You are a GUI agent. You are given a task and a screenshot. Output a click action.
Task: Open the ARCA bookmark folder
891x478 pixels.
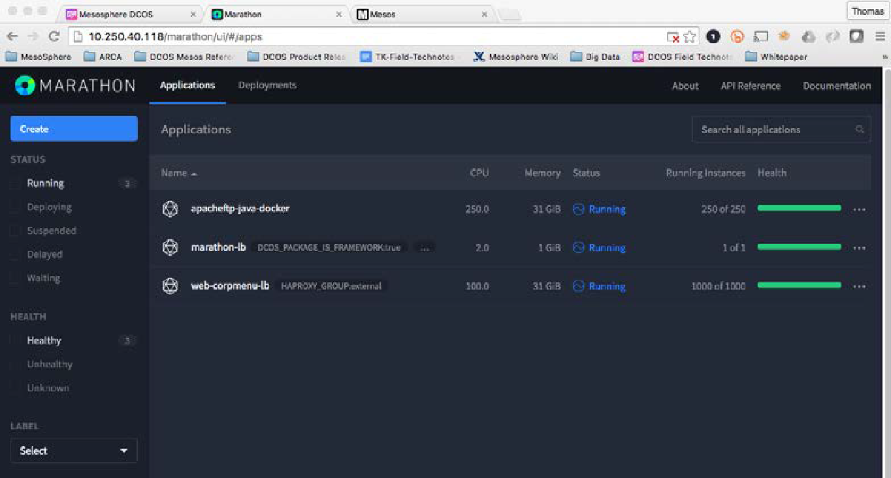point(103,57)
